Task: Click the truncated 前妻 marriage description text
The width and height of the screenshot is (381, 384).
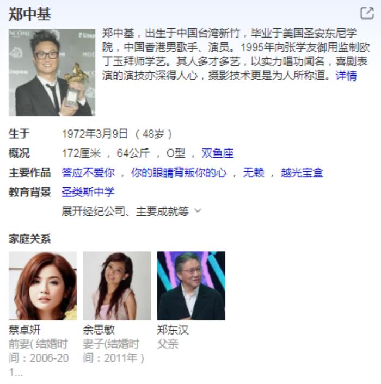Action: point(39,358)
